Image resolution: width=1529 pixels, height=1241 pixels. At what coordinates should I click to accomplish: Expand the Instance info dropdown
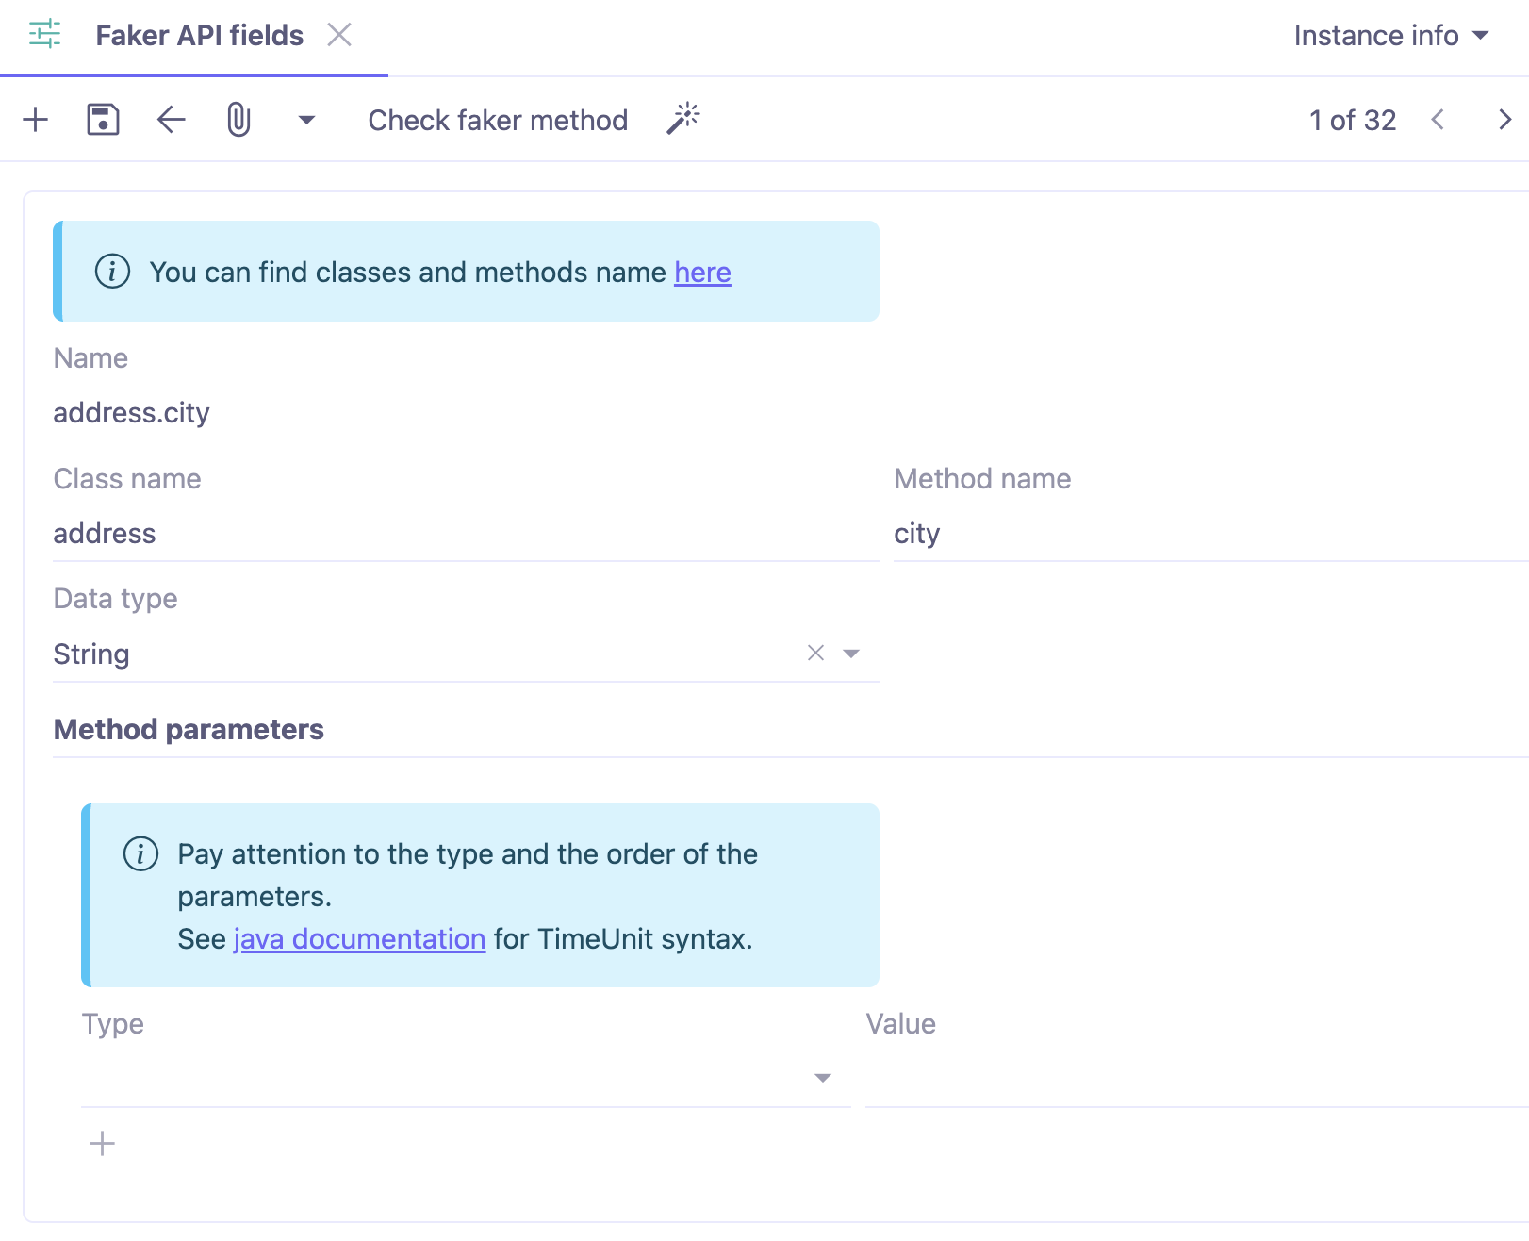pyautogui.click(x=1392, y=35)
